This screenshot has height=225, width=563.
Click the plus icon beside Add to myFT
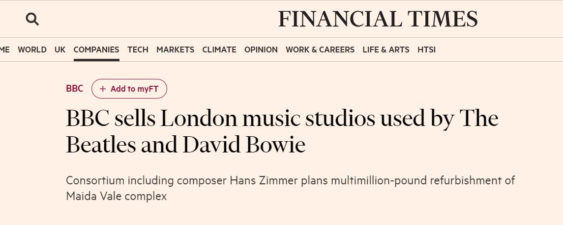103,89
